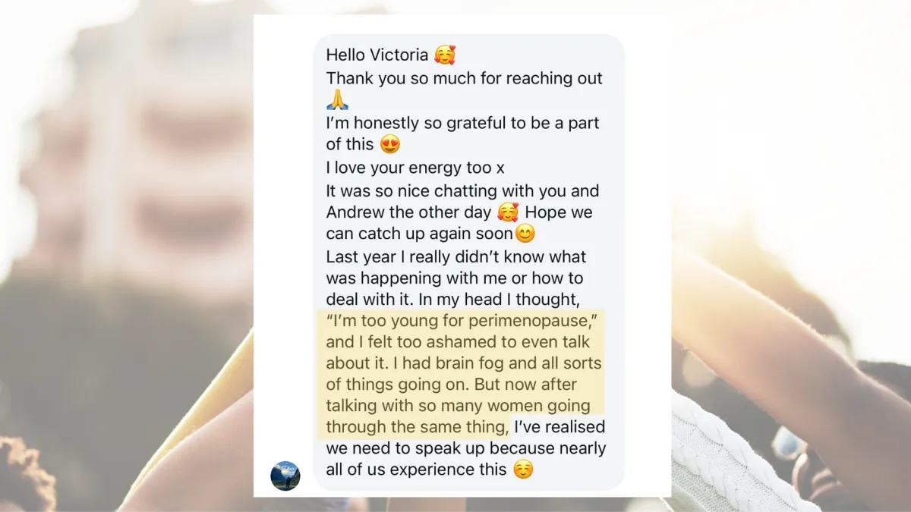
Task: Click the sentence starting 'Last year I really'
Action: pyautogui.click(x=456, y=278)
